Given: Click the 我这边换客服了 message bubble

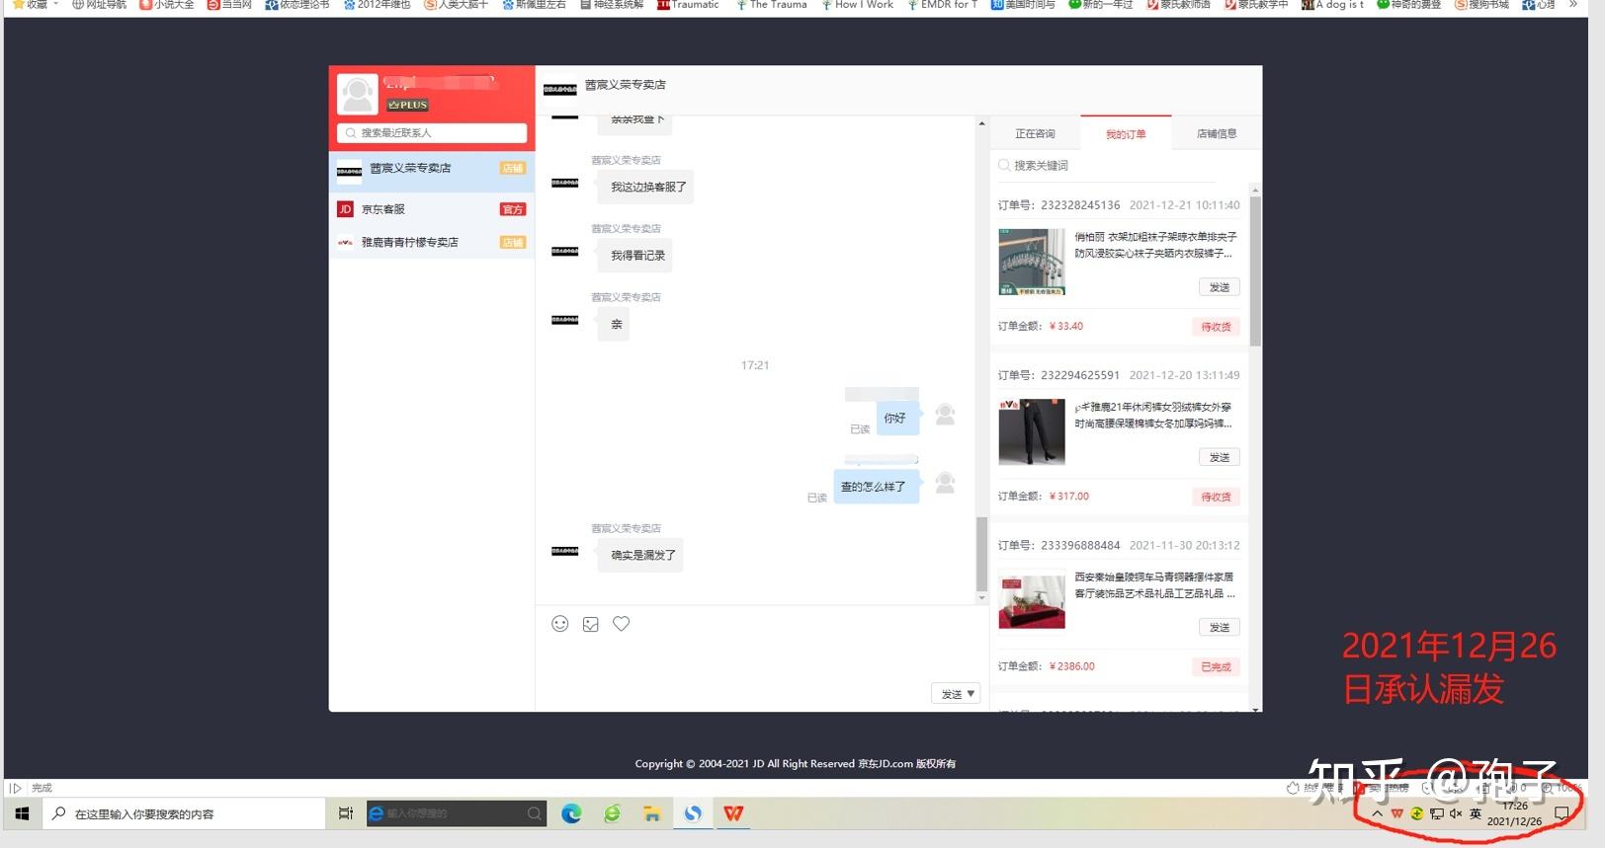Looking at the screenshot, I should coord(647,187).
